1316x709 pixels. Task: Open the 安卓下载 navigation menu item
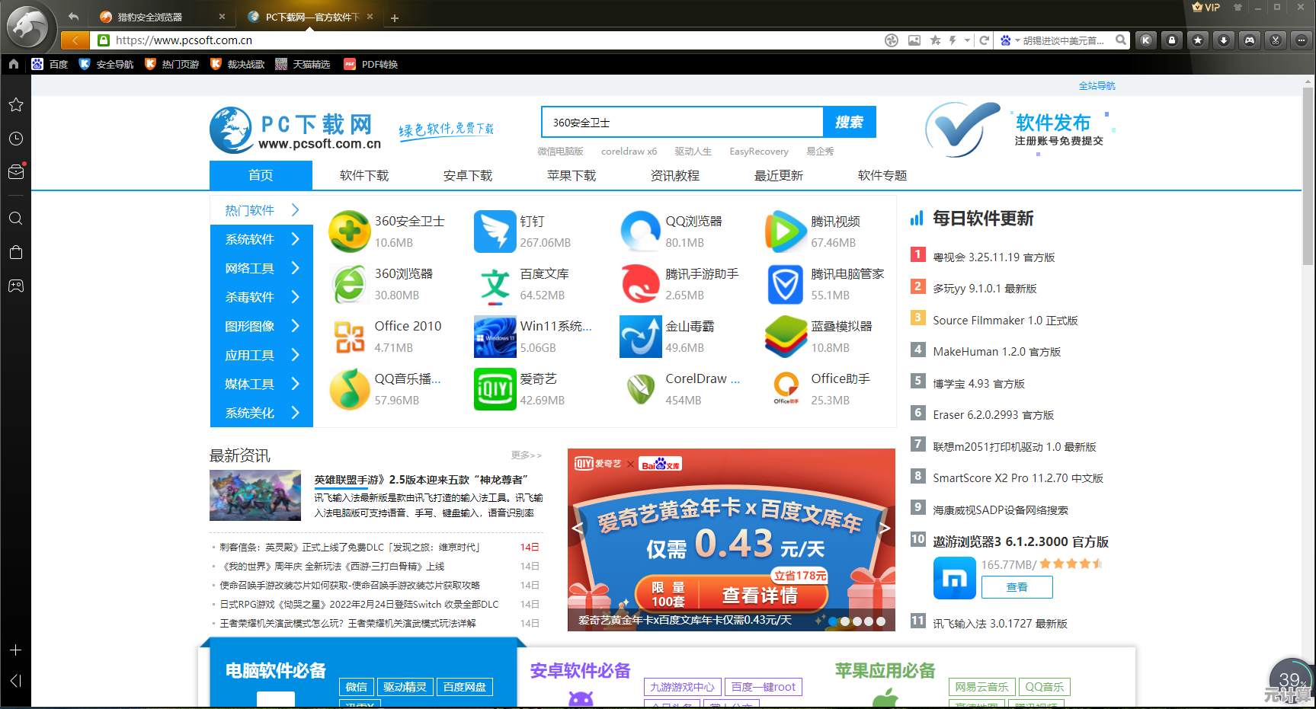[467, 175]
